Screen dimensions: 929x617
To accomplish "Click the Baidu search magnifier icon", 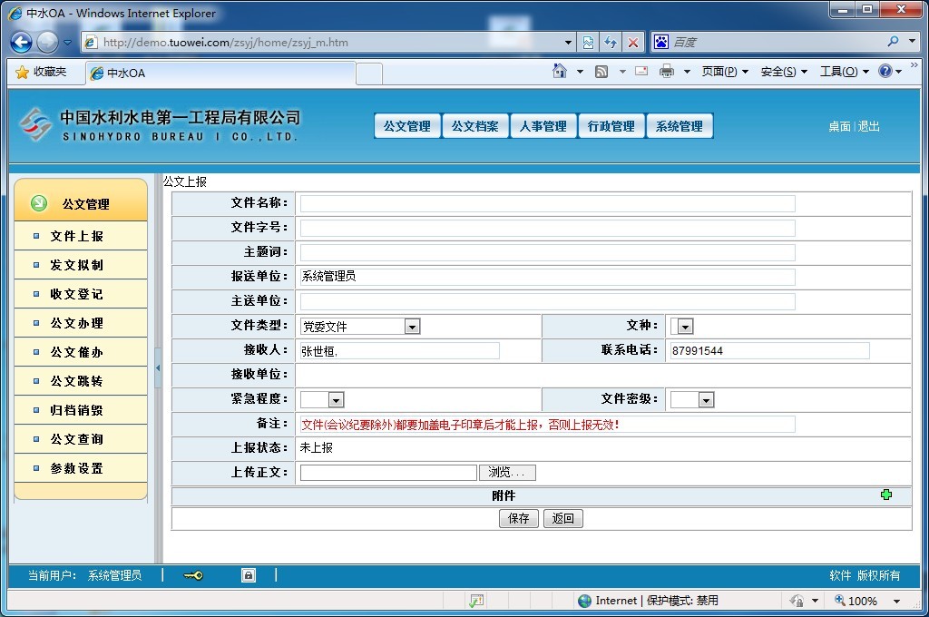I will (893, 42).
